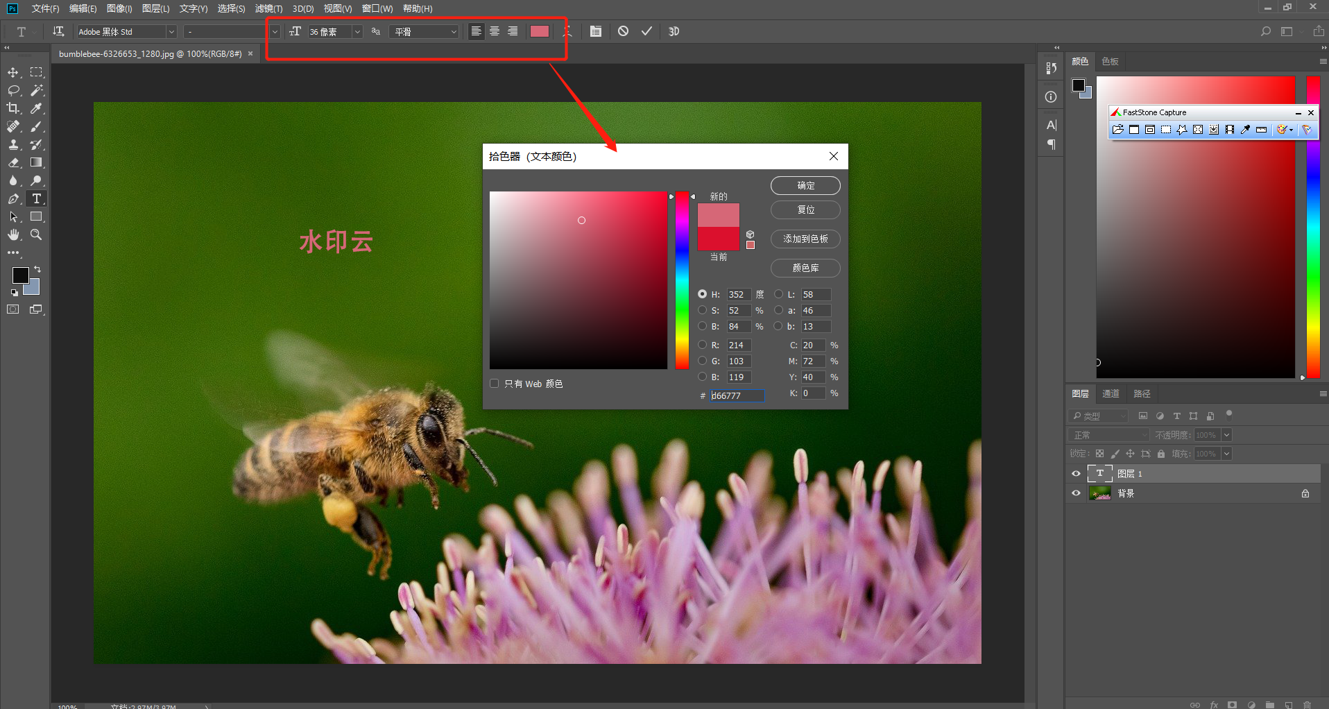
Task: Click the 确定 button in color picker
Action: pos(805,185)
